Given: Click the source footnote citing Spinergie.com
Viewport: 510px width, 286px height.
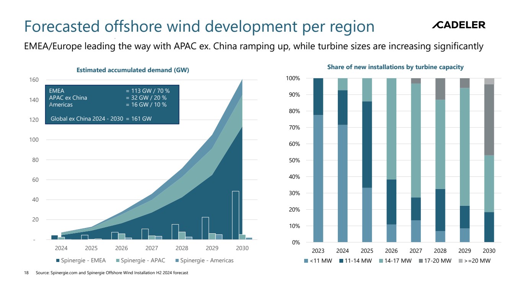Looking at the screenshot, I should (112, 273).
